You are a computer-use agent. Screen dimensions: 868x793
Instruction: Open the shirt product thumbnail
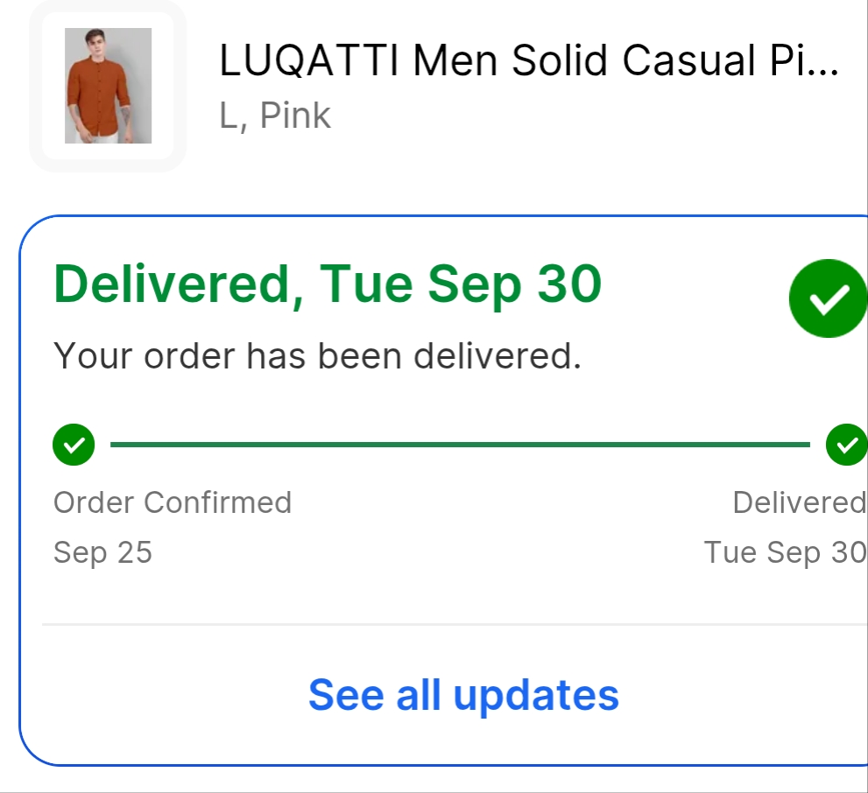[x=108, y=86]
